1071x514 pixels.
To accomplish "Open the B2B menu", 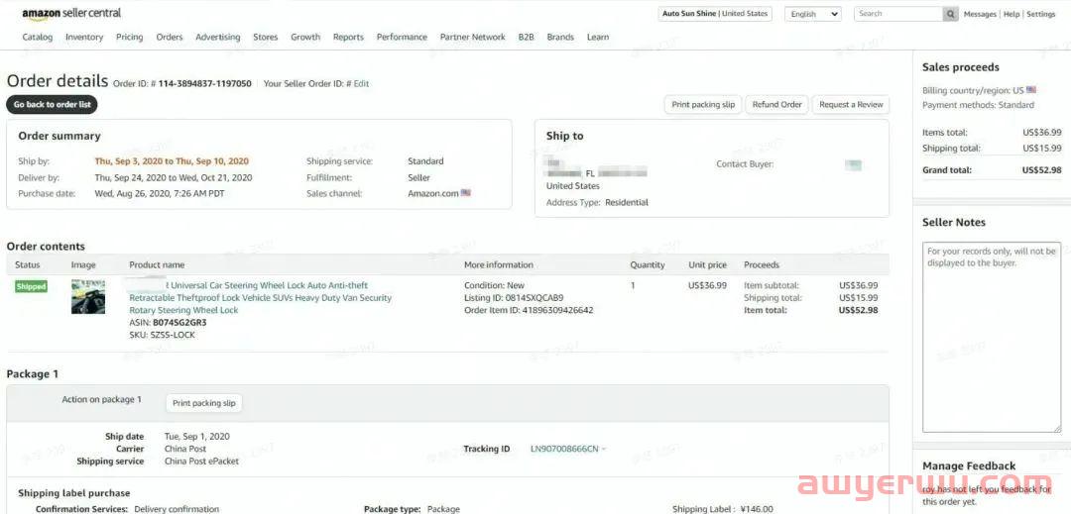I will coord(526,37).
